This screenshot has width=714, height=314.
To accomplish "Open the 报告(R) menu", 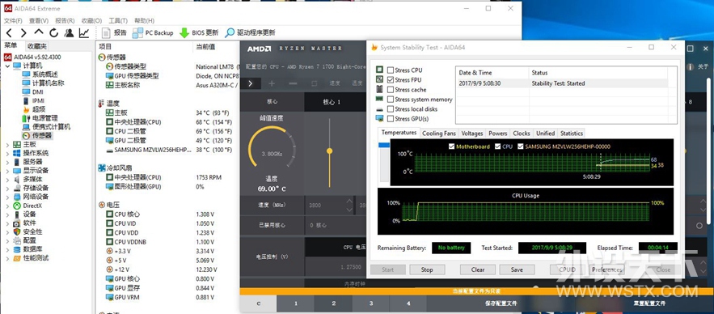I will click(x=65, y=20).
